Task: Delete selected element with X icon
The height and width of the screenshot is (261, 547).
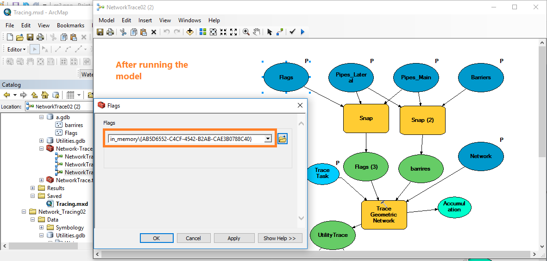Action: (153, 32)
